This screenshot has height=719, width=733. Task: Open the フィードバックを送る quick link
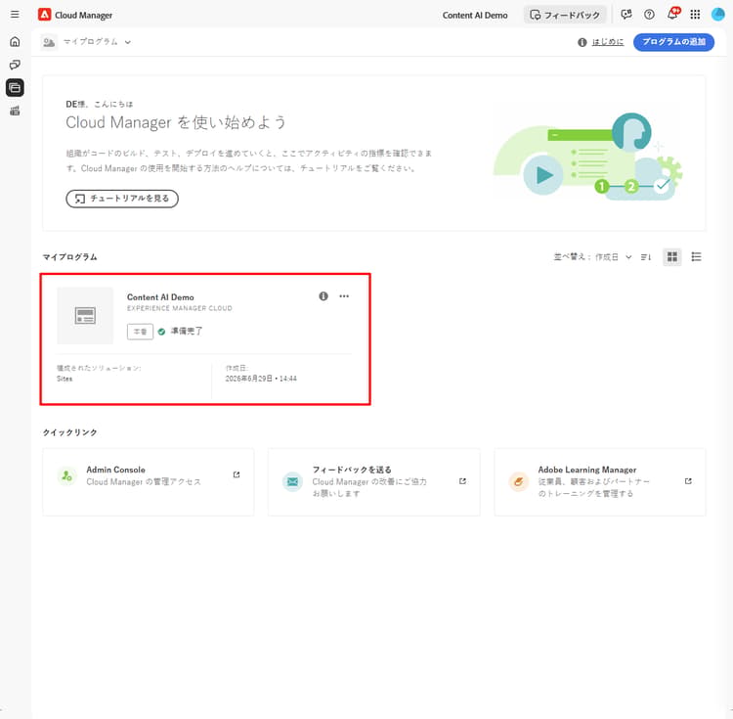click(x=374, y=482)
